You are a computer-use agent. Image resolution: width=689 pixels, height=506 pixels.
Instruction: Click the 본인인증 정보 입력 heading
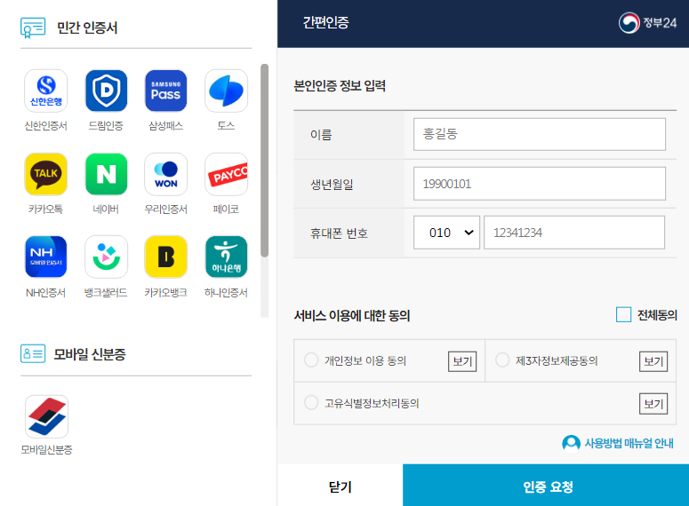[x=340, y=85]
